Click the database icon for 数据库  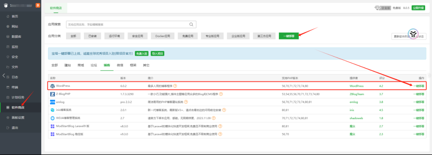pos(8,37)
